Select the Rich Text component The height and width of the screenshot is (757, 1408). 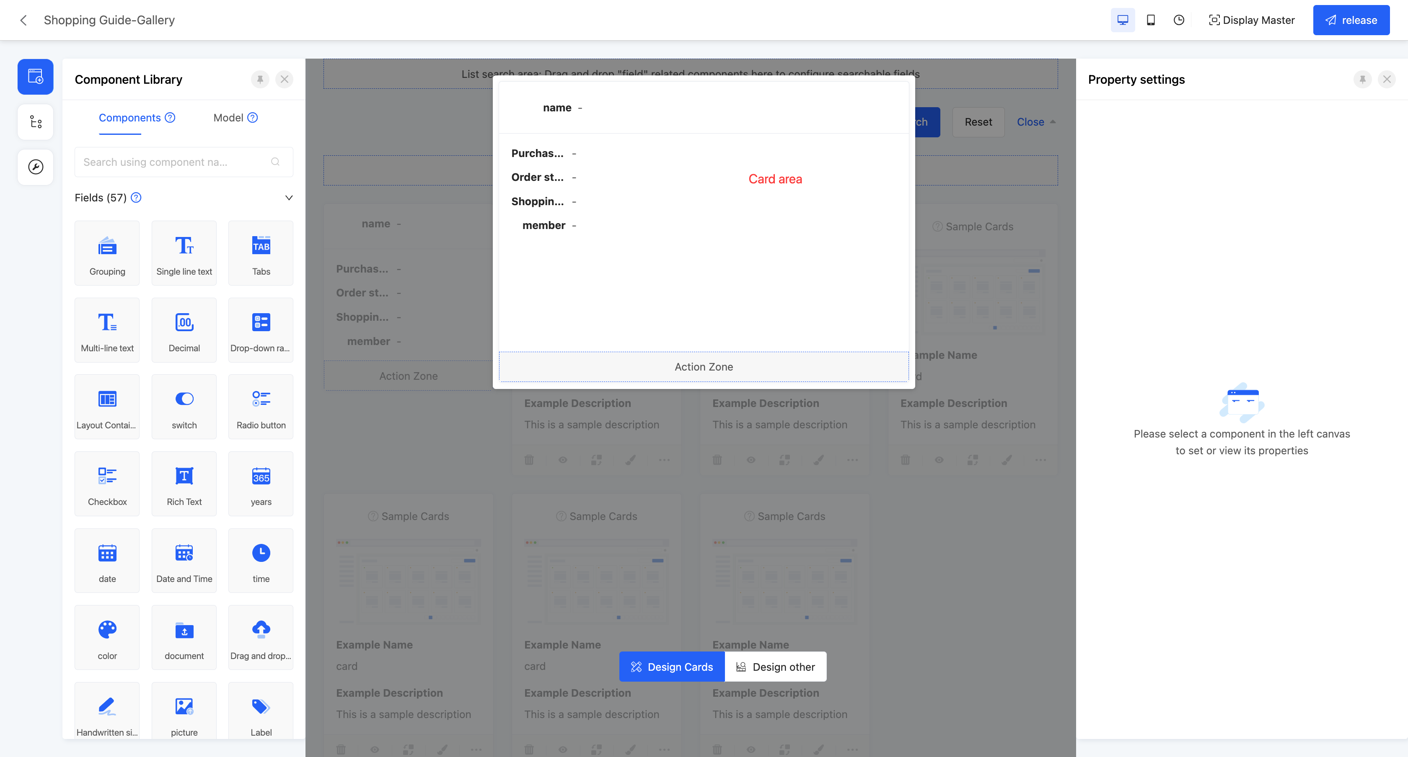[x=184, y=484]
